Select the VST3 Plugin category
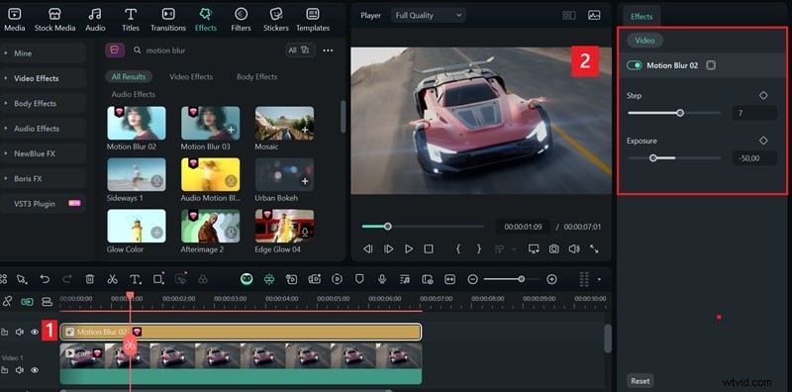 pyautogui.click(x=43, y=204)
